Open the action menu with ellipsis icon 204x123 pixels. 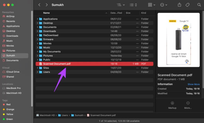[x=164, y=5]
